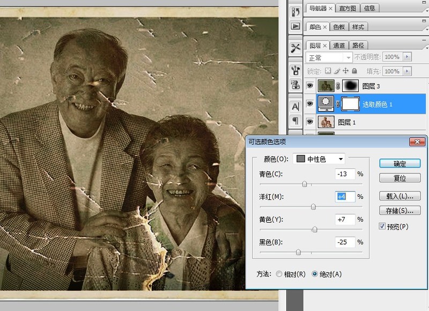Open the 不透明度 slider arrow
This screenshot has height=311, width=429.
point(407,57)
